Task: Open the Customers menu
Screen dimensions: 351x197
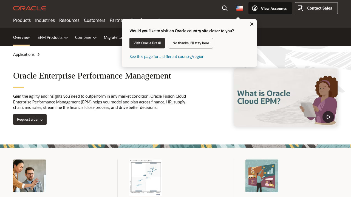Action: 95,20
